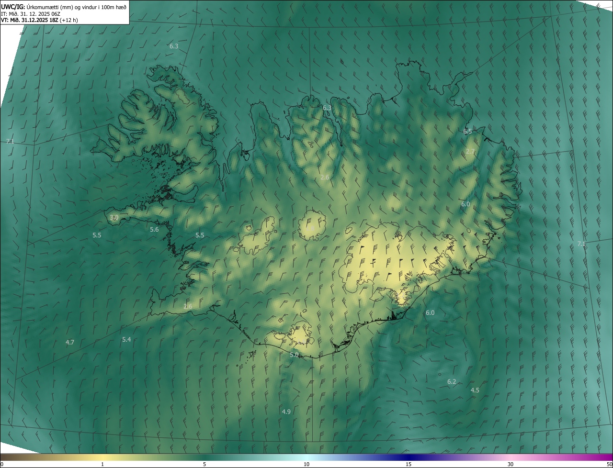Click the 4.7 value label on the map

coord(70,342)
